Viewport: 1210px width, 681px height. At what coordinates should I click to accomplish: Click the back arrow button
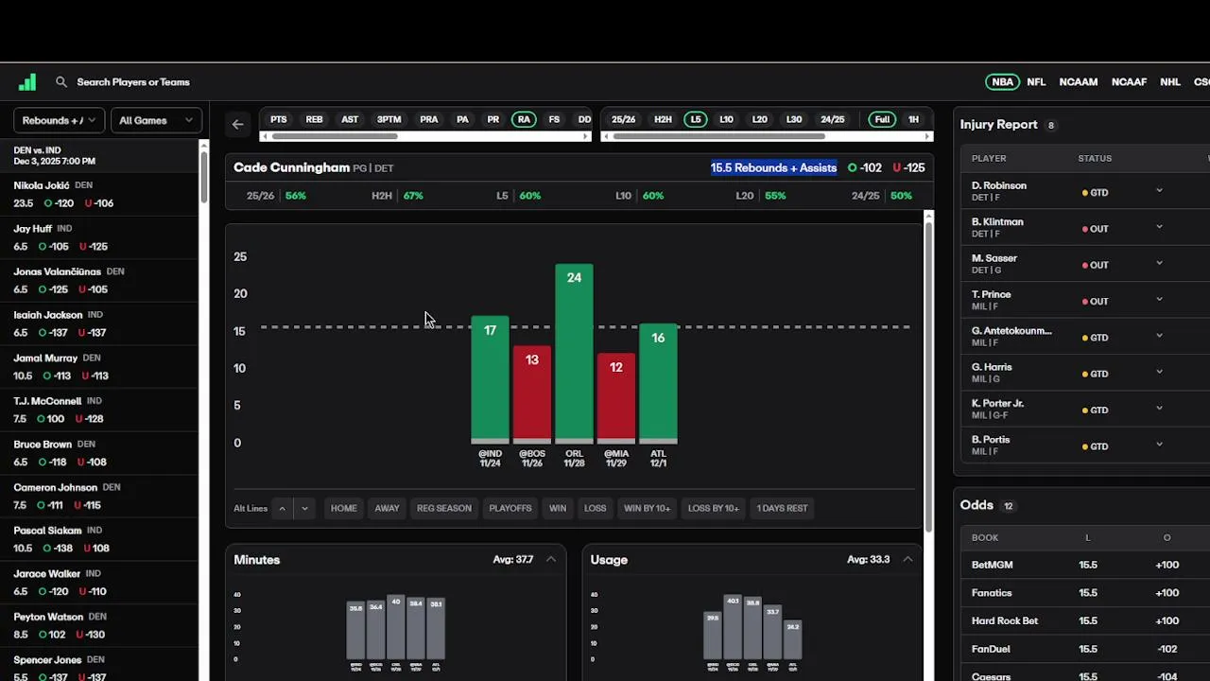[x=237, y=124]
